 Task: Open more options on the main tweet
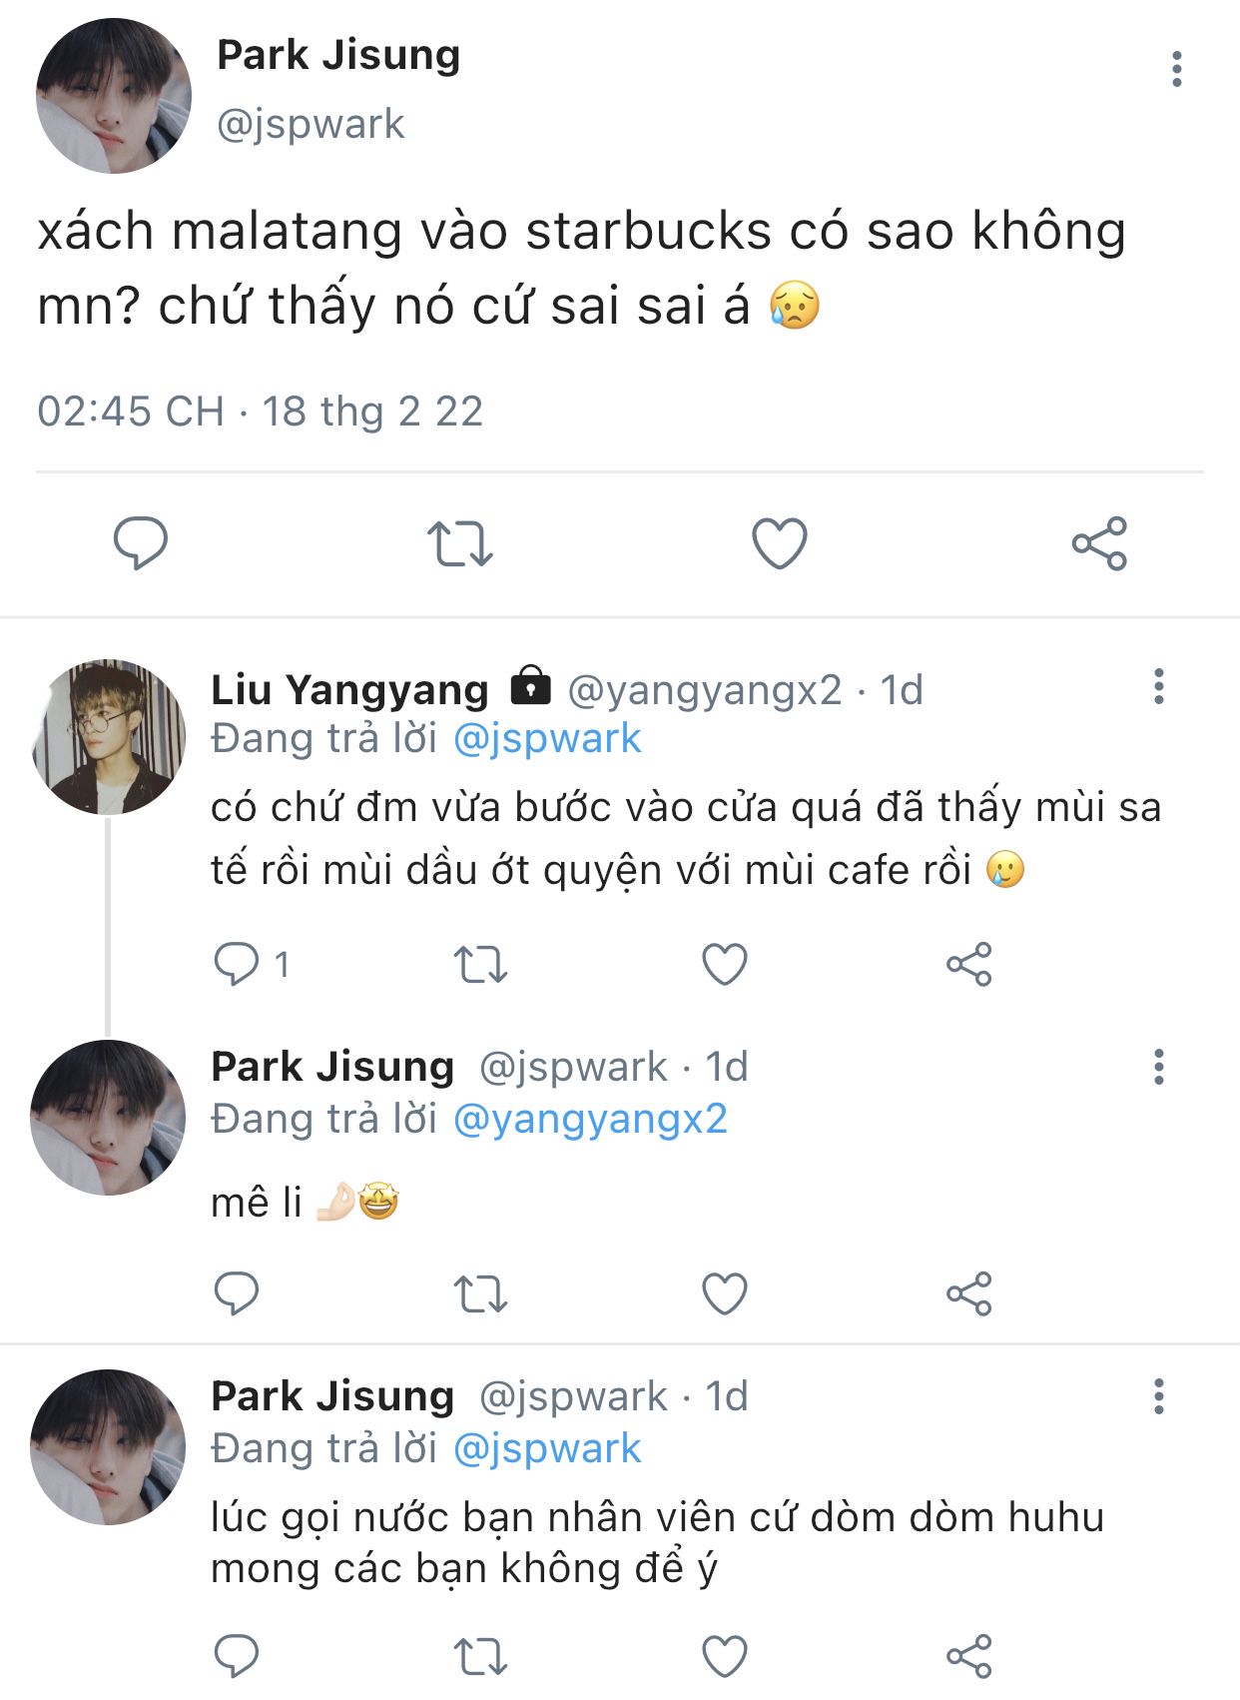1177,69
